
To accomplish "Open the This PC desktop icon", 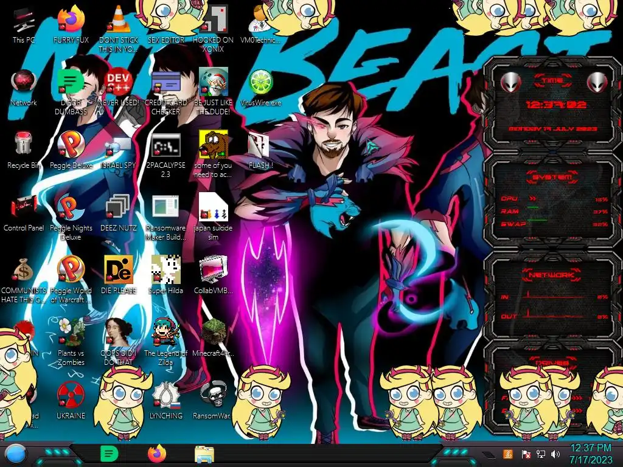I will point(23,20).
